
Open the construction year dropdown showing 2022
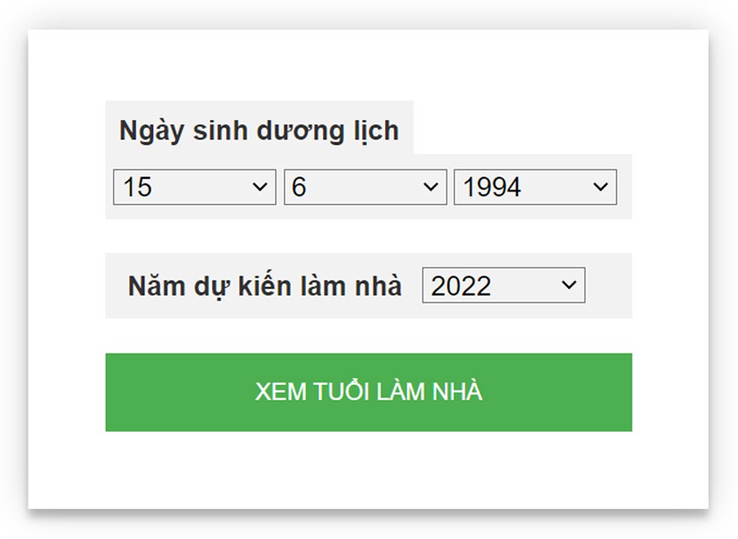pos(502,286)
